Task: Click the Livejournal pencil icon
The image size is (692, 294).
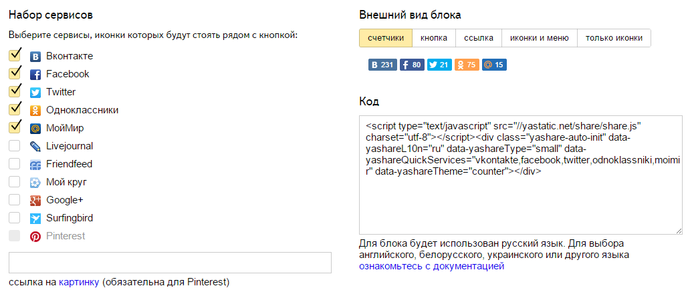Action: pyautogui.click(x=35, y=146)
